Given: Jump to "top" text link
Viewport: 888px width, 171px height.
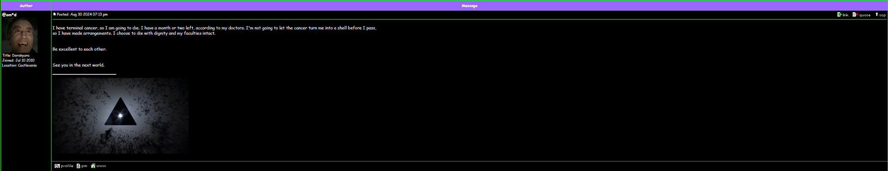Looking at the screenshot, I should pos(882,15).
